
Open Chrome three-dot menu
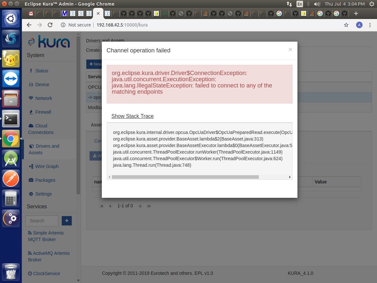click(x=370, y=25)
